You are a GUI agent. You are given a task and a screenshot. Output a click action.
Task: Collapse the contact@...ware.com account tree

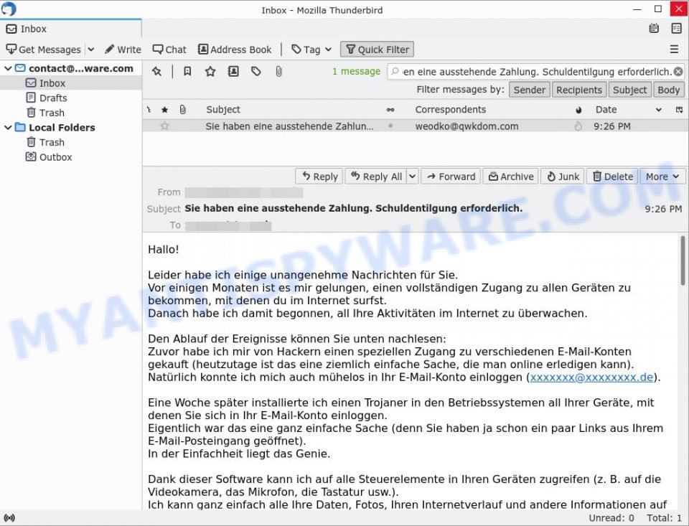coord(8,68)
